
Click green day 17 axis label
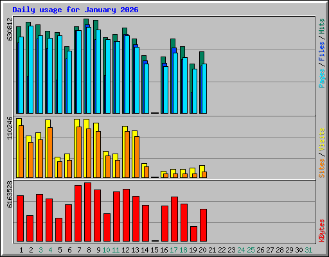pos(173,250)
